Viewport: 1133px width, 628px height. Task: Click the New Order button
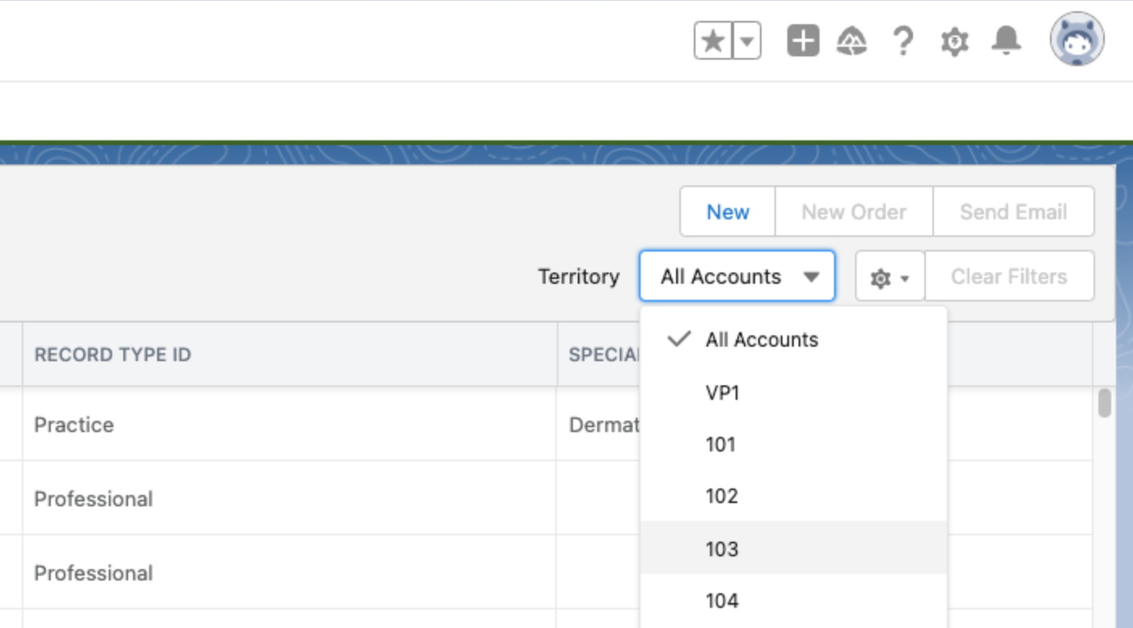pyautogui.click(x=853, y=212)
